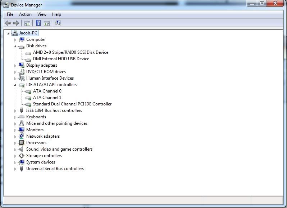Expand the Universal Serial Bus controllers node
This screenshot has height=208, width=287.
tap(15, 169)
